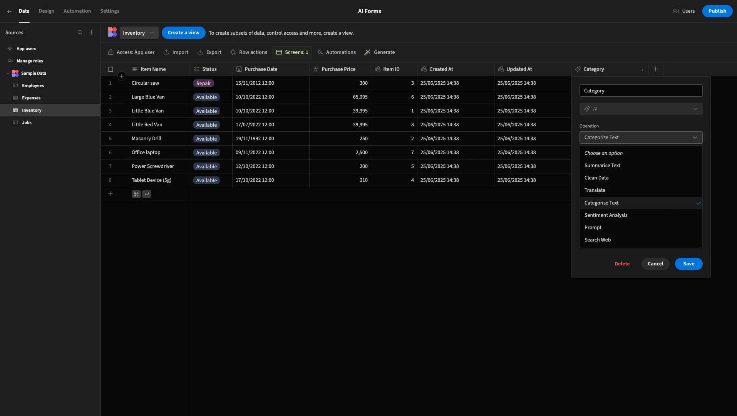Collapse the Sample Data tree

[x=8, y=73]
